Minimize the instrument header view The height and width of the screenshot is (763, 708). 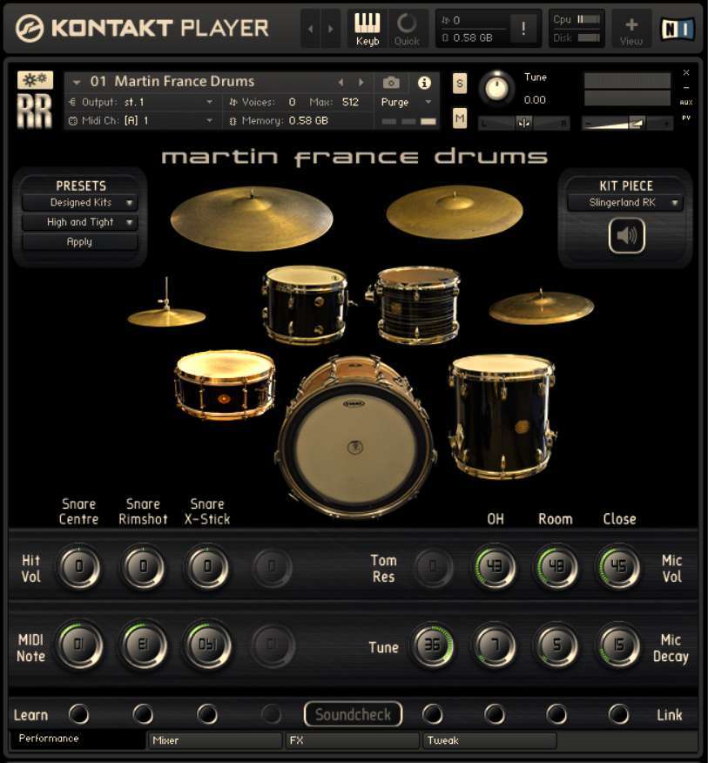(x=686, y=88)
